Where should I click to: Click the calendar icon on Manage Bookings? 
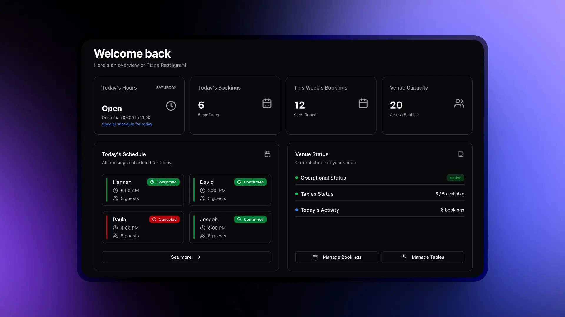point(315,257)
